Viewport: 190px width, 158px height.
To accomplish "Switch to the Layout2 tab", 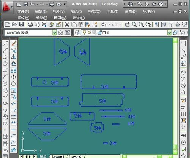I will (75, 156).
